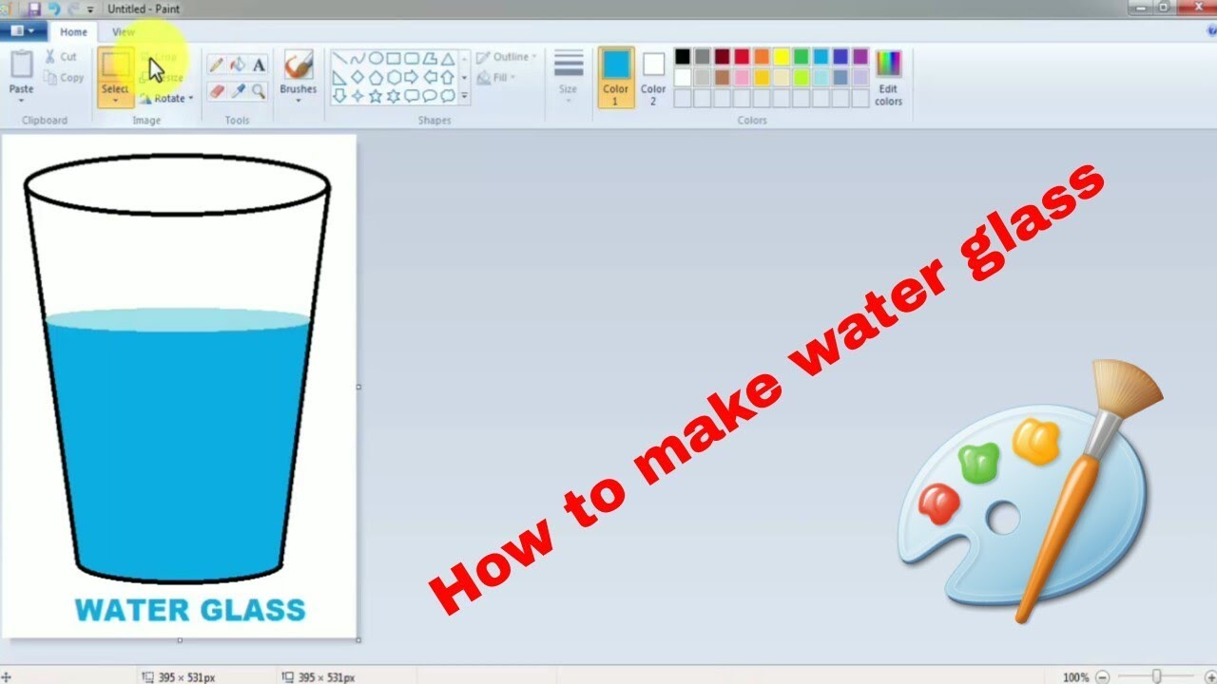Screen dimensions: 1217x684
Task: Choose the Down arrow shape
Action: click(x=339, y=95)
